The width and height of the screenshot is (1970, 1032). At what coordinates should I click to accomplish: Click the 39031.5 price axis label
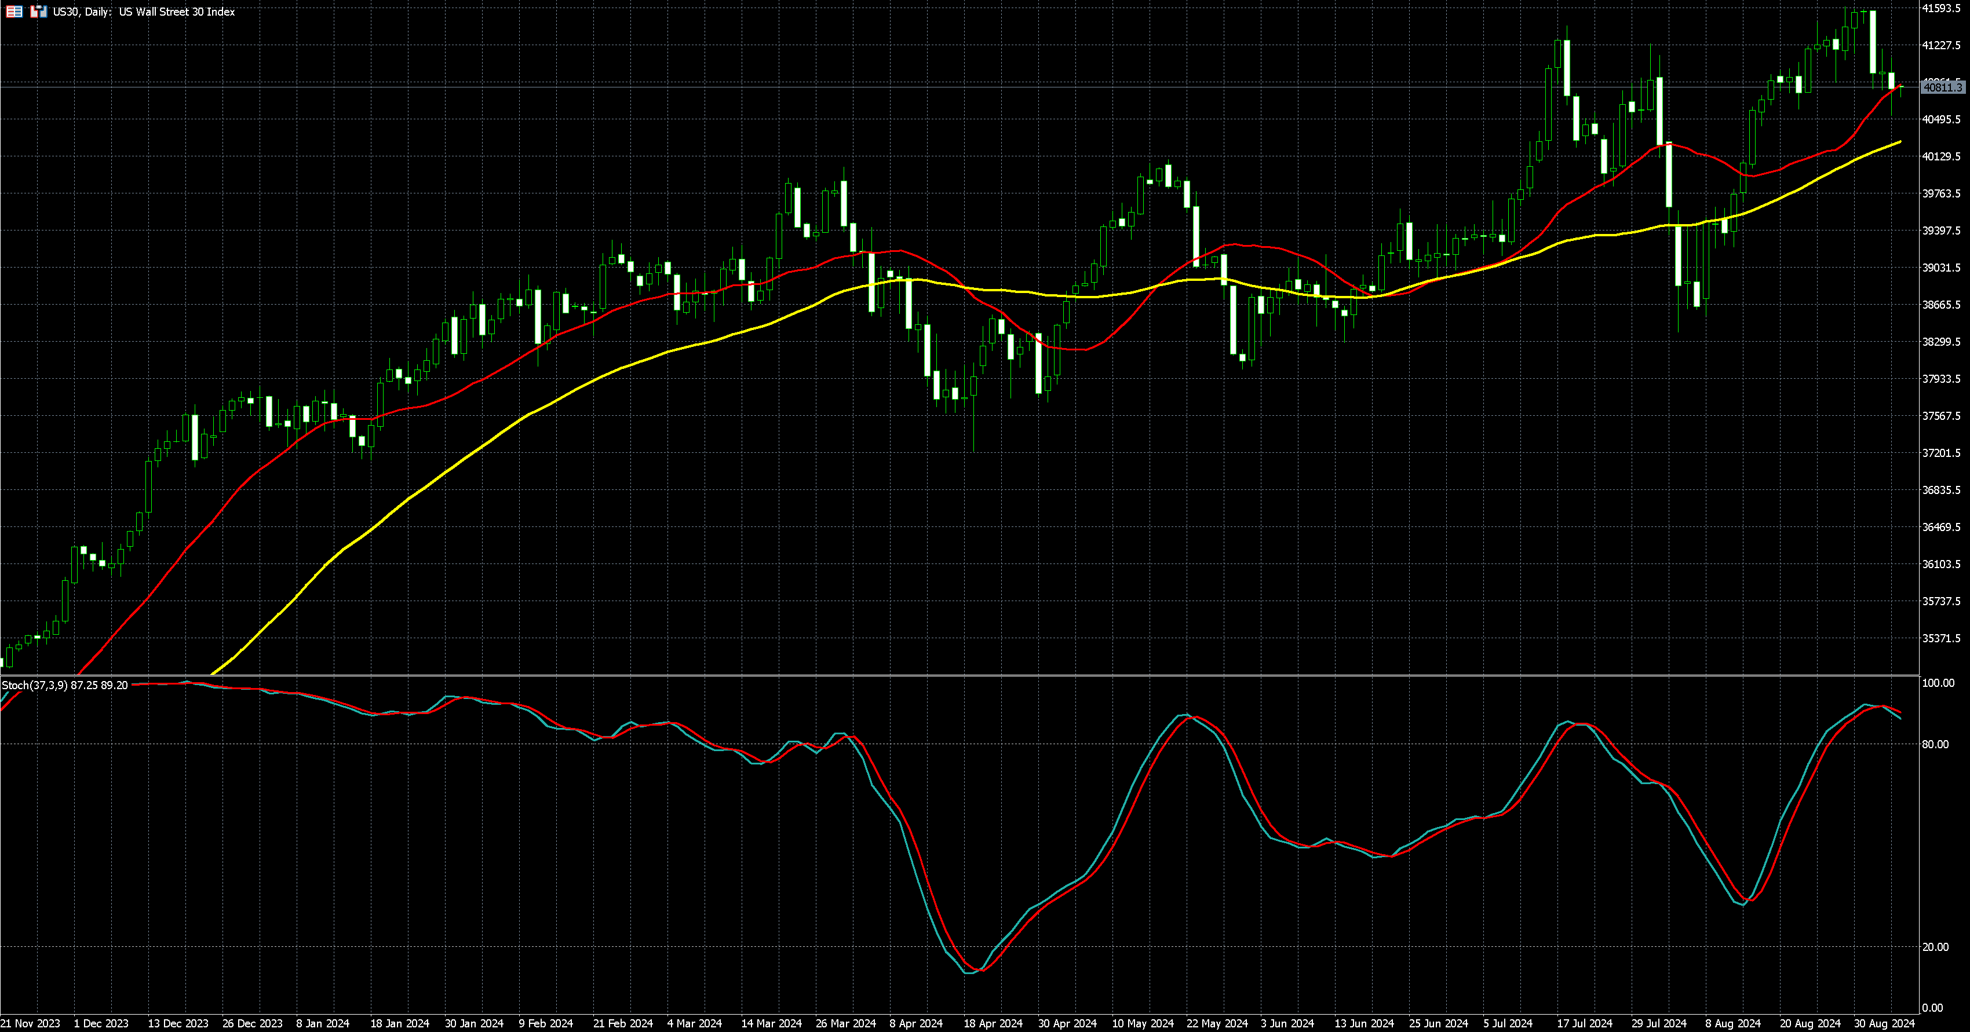(1941, 268)
